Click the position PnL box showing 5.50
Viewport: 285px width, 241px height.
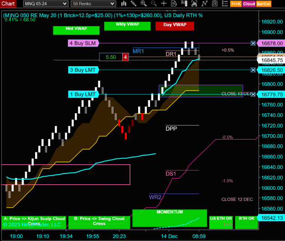pyautogui.click(x=111, y=57)
